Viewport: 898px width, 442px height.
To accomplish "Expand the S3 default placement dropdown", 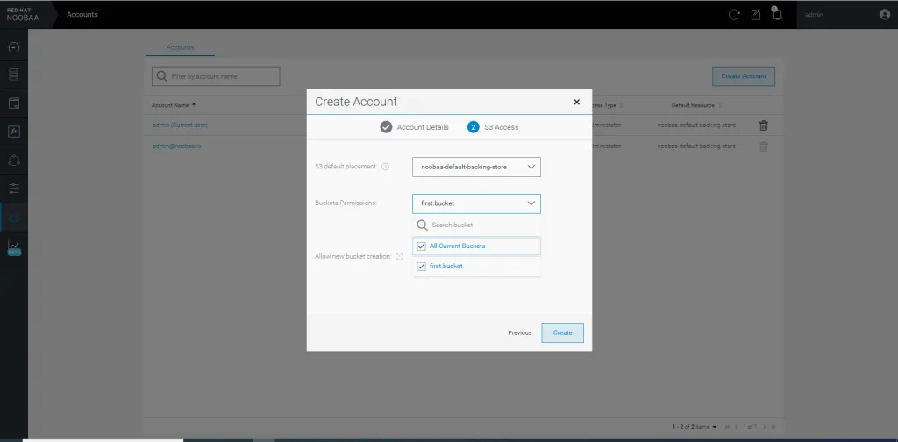I will tap(476, 166).
